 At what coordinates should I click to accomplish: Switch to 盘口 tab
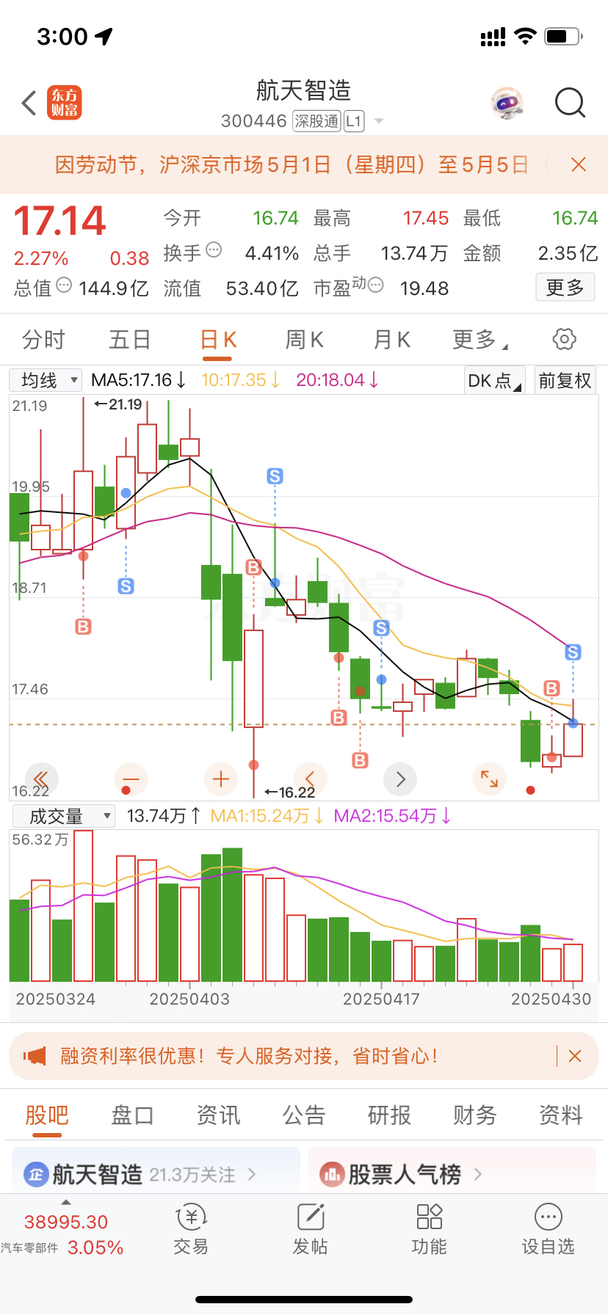pos(132,1115)
